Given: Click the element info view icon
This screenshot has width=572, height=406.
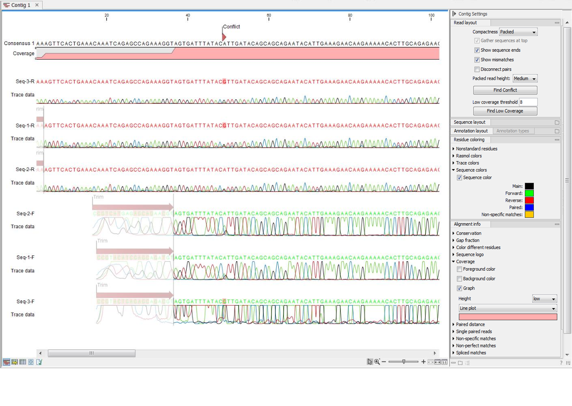Looking at the screenshot, I should pyautogui.click(x=38, y=362).
